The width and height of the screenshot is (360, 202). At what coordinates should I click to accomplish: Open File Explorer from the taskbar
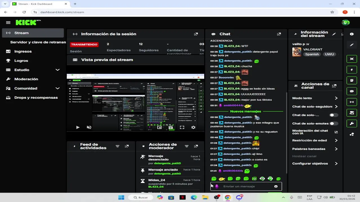(205, 198)
